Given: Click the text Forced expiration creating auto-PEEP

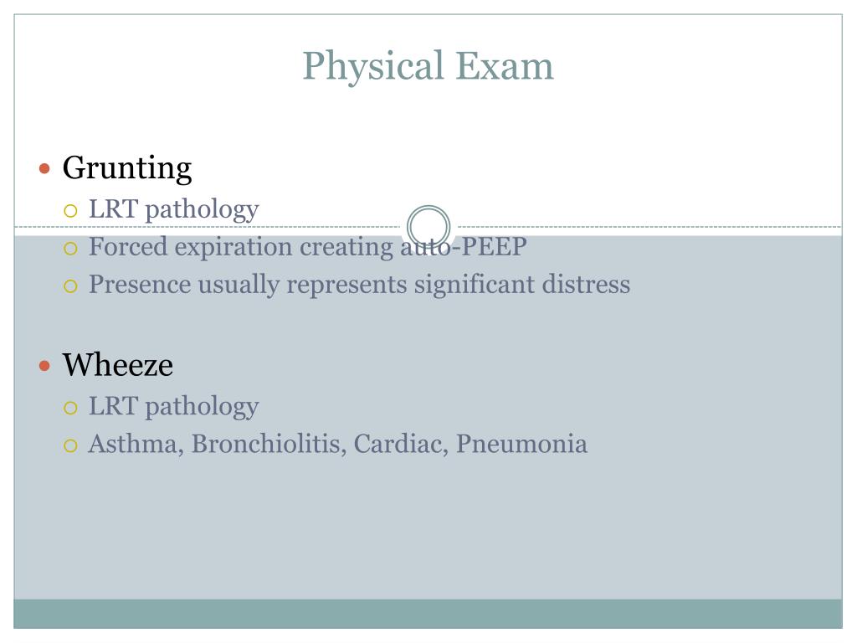Looking at the screenshot, I should click(x=308, y=247).
